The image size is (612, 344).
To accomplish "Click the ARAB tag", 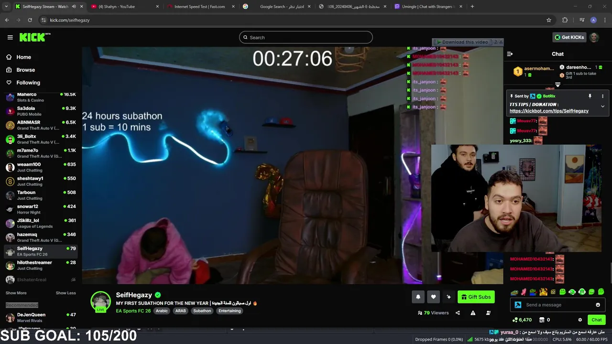I will (x=180, y=311).
